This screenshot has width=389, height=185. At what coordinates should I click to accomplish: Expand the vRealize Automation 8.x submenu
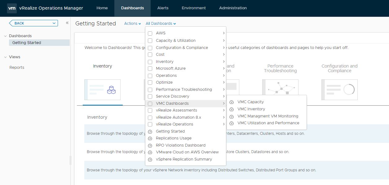click(224, 117)
